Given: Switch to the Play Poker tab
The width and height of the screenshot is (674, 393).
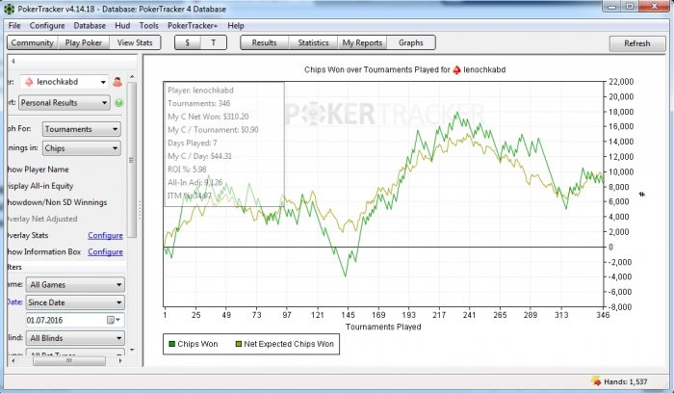Looking at the screenshot, I should (x=84, y=42).
